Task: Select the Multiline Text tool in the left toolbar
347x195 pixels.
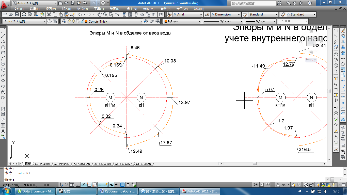Action: [3, 131]
